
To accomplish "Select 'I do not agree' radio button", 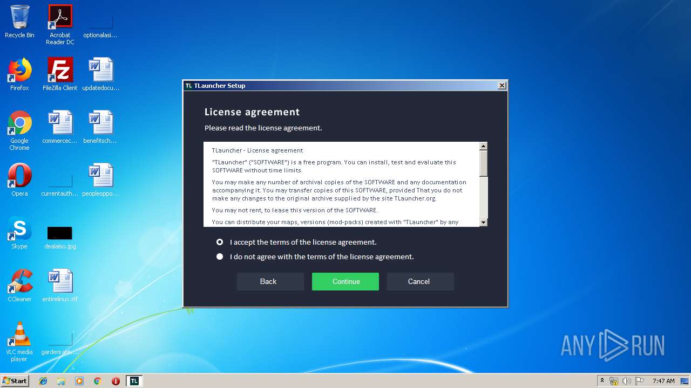I will click(x=220, y=257).
